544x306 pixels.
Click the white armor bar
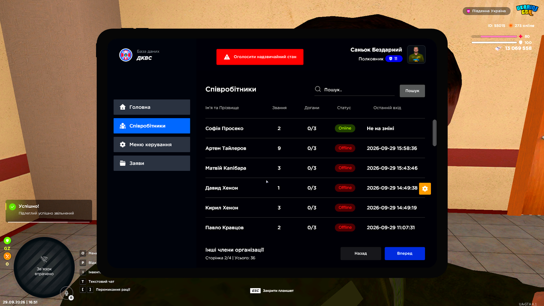494,42
